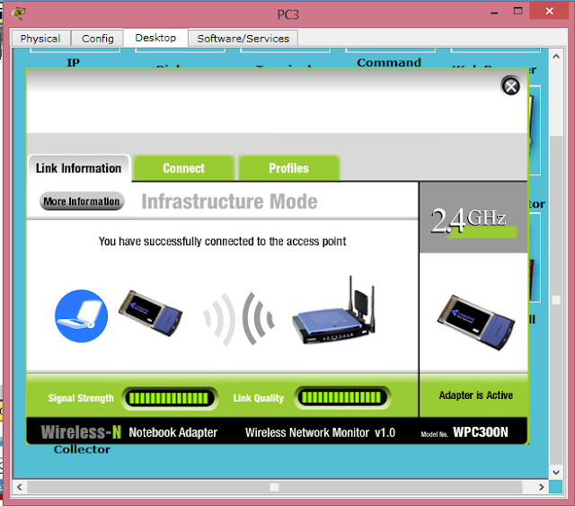Select the Link Information tab
Viewport: 575px width, 506px height.
point(78,168)
